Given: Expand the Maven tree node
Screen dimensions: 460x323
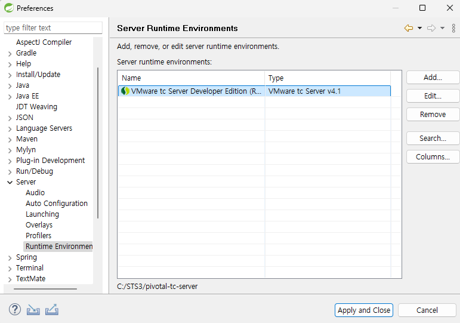Looking at the screenshot, I should coord(10,140).
